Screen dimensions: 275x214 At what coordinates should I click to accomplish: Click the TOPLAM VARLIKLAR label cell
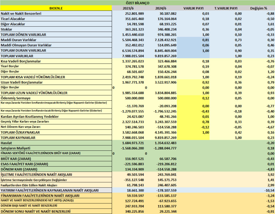[x=56, y=56]
